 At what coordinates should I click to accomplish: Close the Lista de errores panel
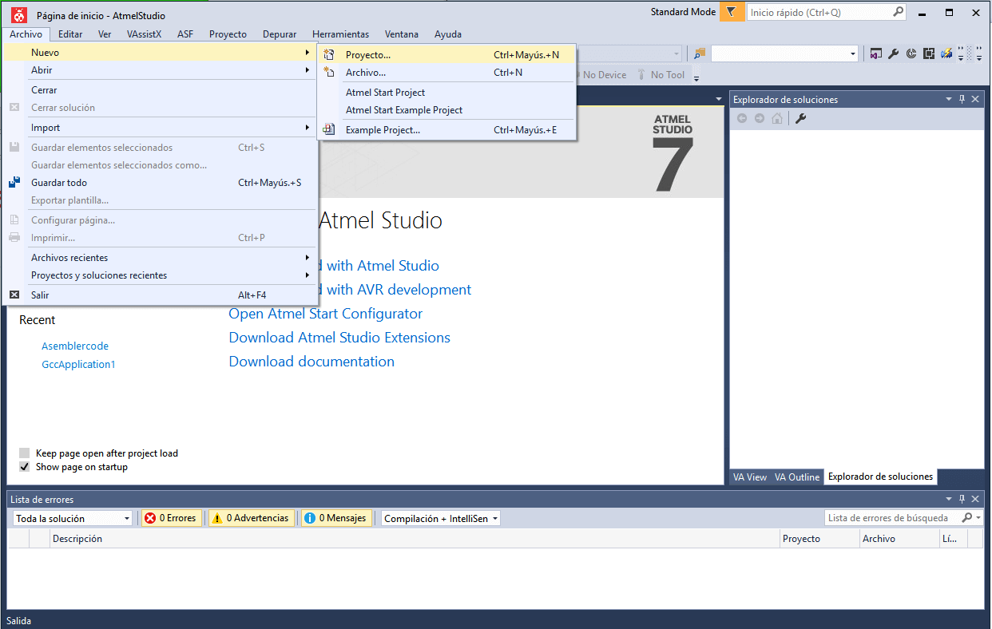(x=975, y=499)
